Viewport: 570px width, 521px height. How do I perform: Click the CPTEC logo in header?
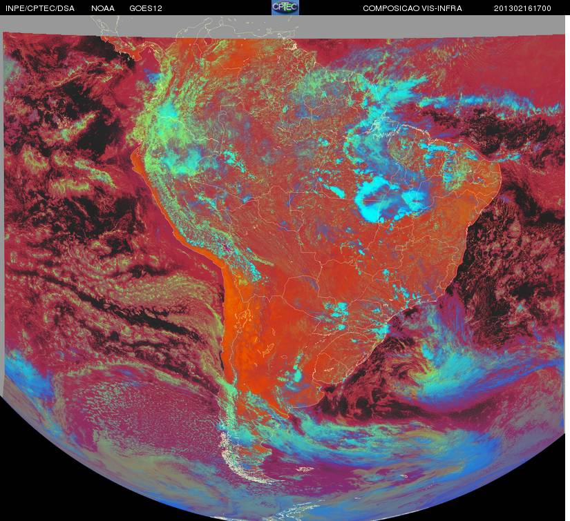click(x=285, y=8)
